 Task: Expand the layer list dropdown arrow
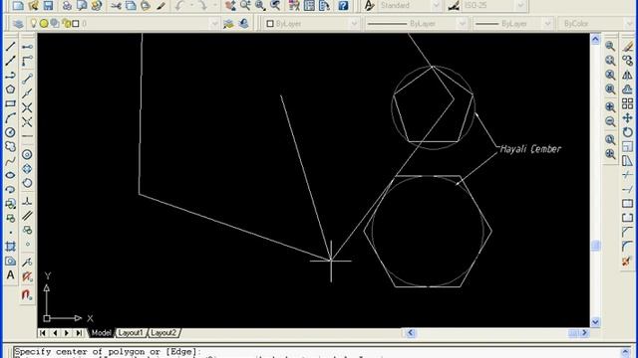click(214, 24)
